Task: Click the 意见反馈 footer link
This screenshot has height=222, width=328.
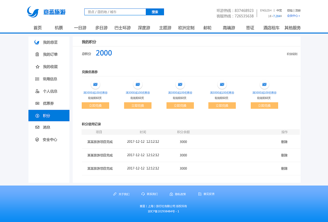Action: [x=209, y=194]
